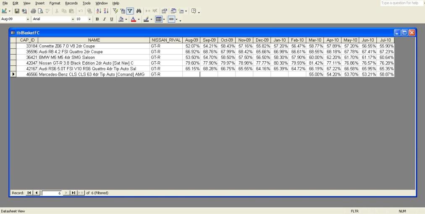This screenshot has width=425, height=214.
Task: Click the Type a question for help box
Action: tap(401, 3)
